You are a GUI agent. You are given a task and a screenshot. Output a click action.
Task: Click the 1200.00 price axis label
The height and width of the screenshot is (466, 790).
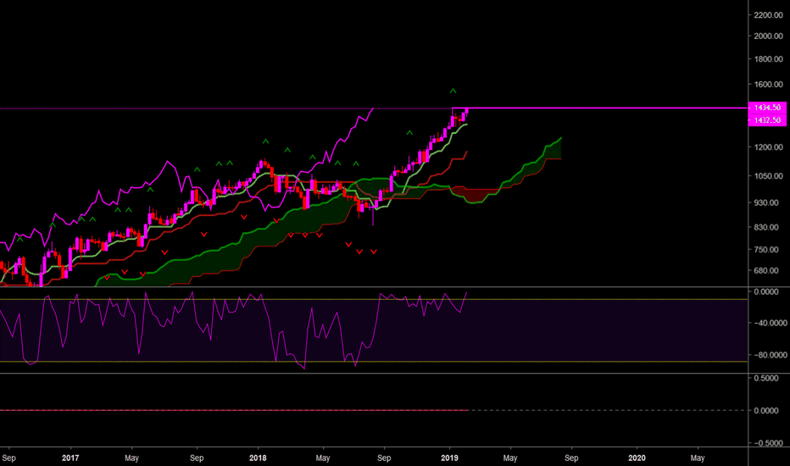point(768,147)
